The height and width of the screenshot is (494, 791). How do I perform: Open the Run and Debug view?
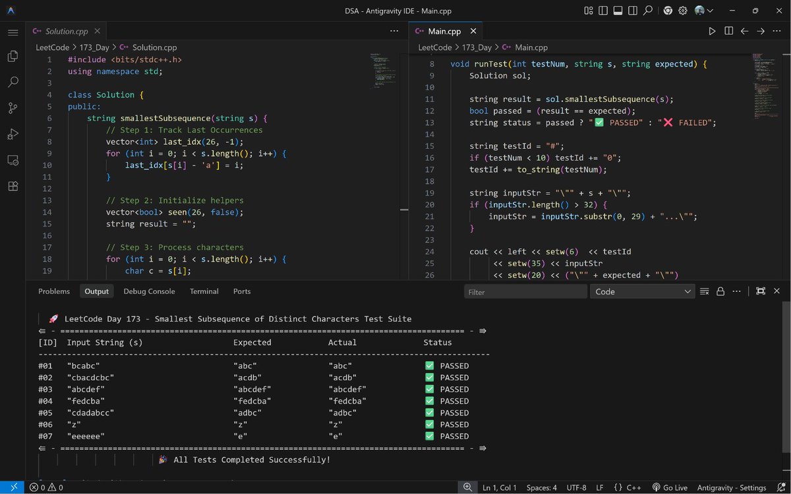13,134
